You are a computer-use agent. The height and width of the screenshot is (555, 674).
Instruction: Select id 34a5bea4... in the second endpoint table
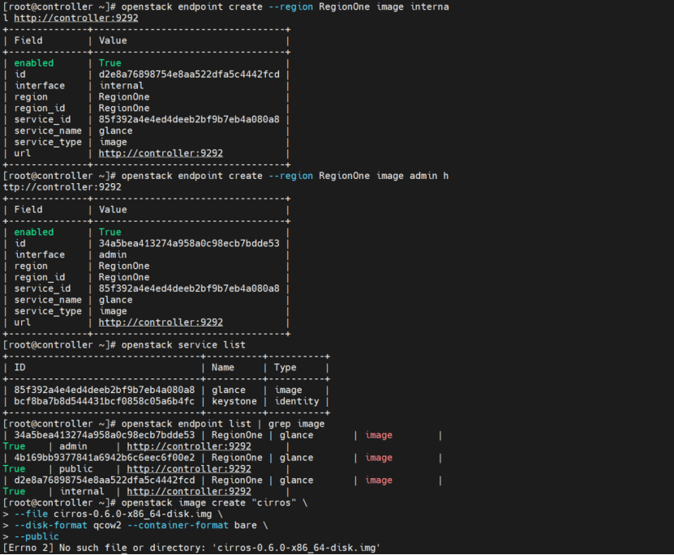tap(189, 243)
